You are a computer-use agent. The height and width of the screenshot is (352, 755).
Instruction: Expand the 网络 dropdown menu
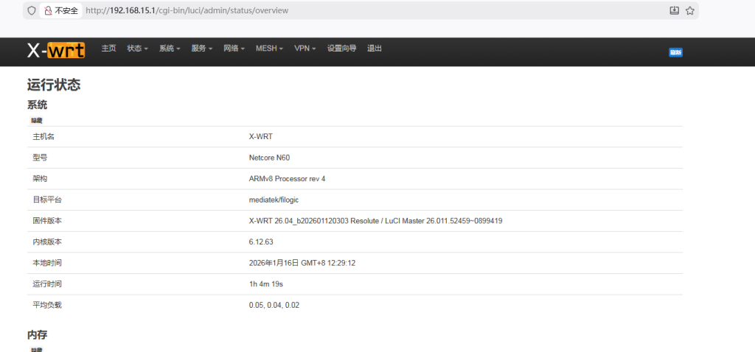pyautogui.click(x=234, y=48)
